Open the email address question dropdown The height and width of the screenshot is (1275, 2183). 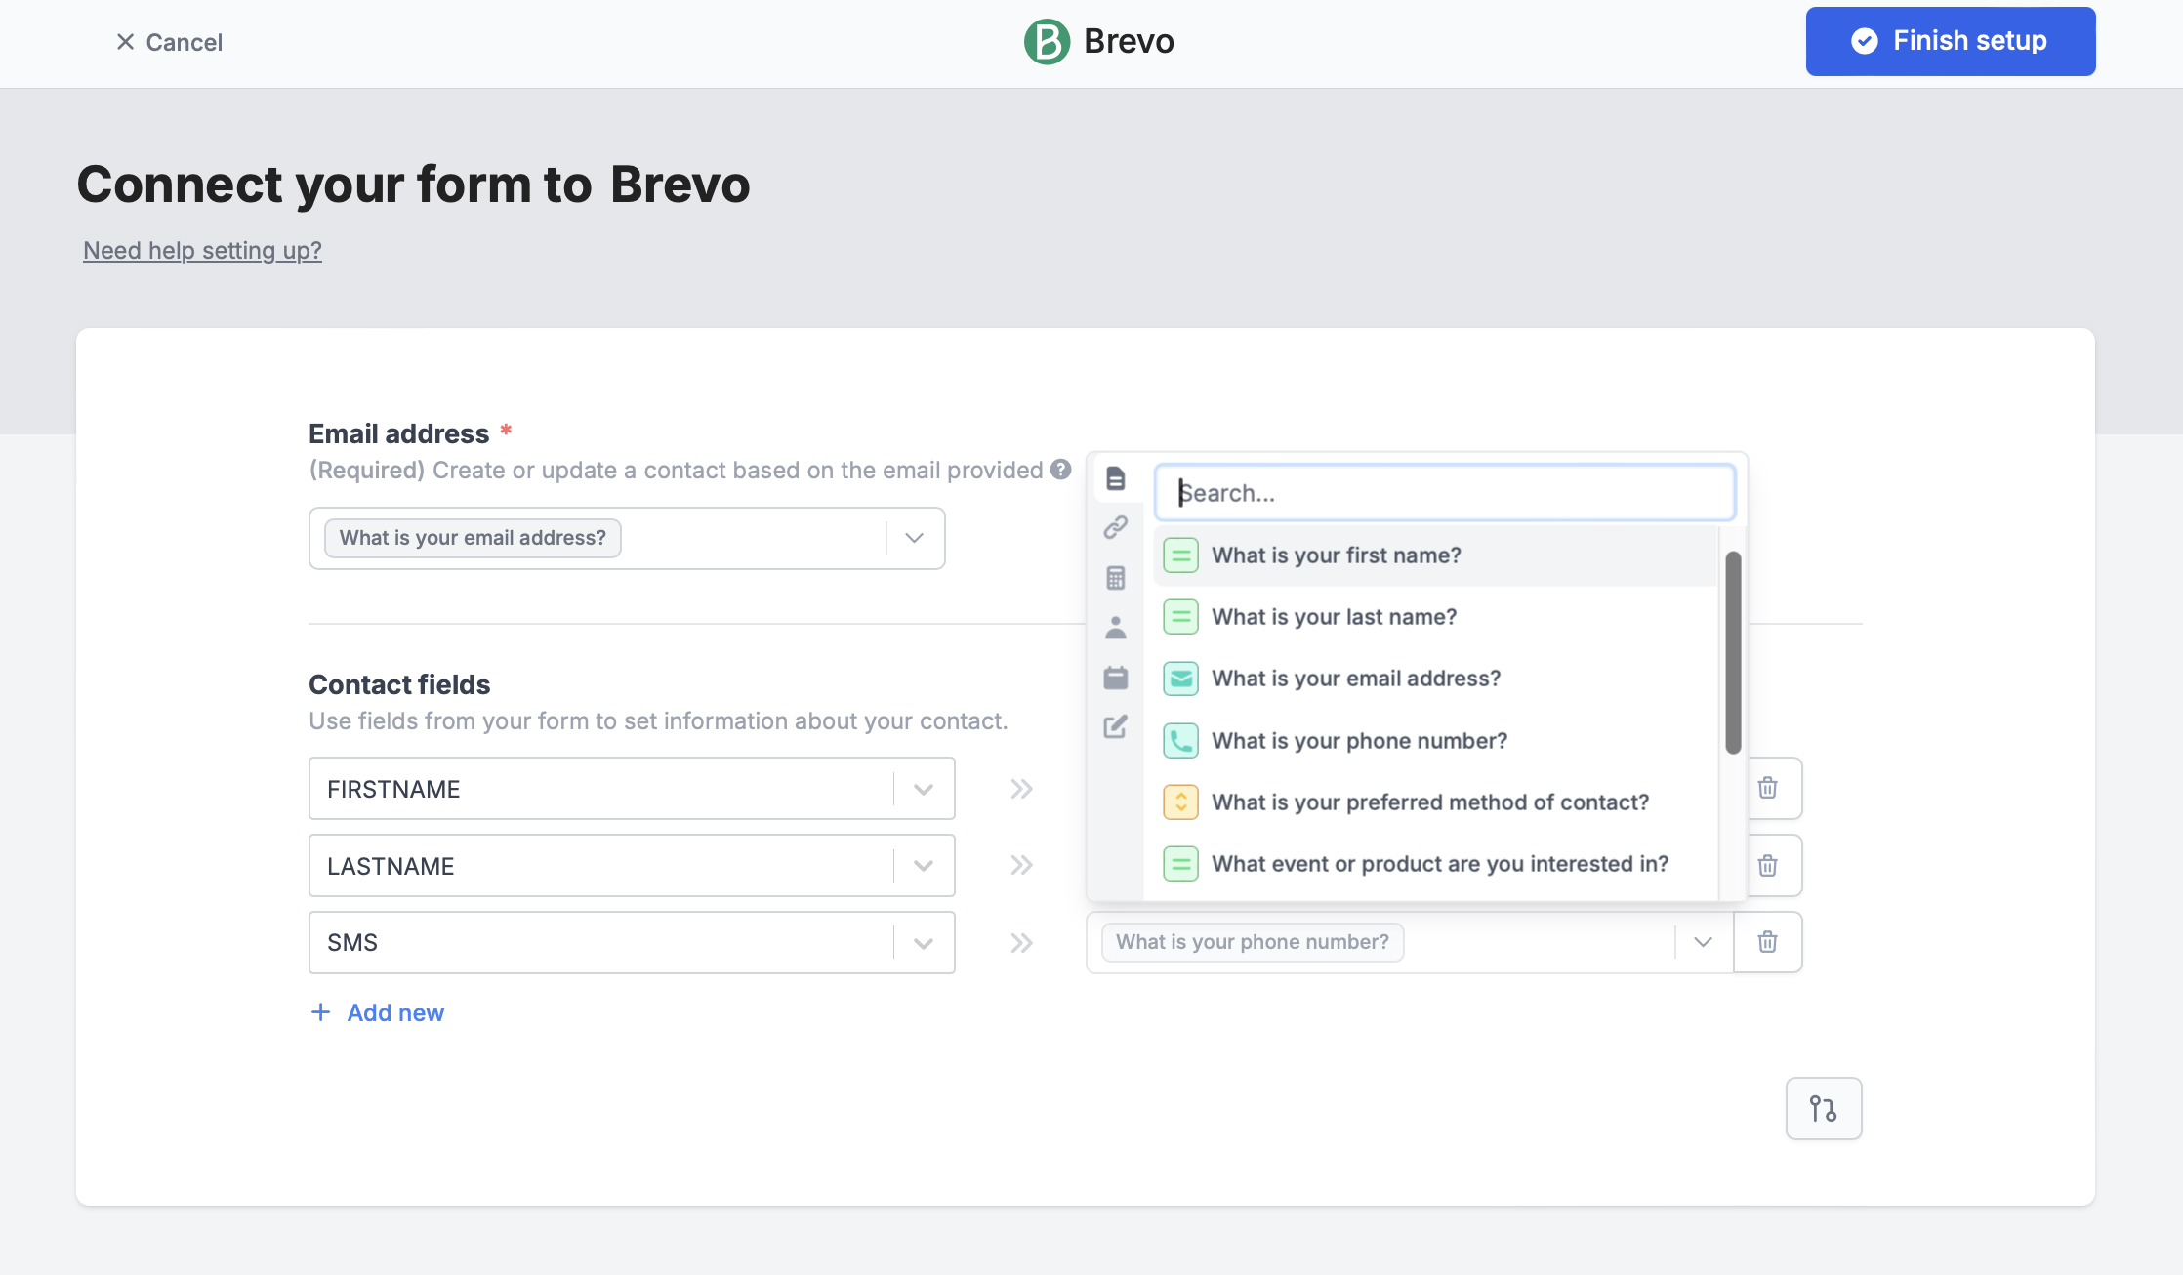[x=914, y=538]
